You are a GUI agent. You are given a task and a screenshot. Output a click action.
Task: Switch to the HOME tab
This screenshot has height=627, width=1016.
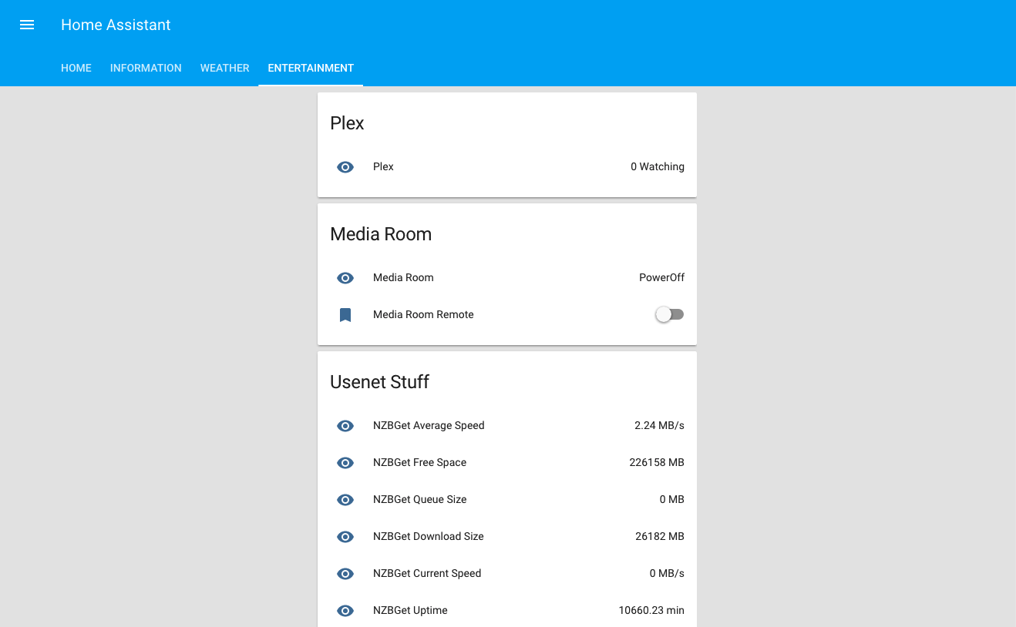click(76, 68)
